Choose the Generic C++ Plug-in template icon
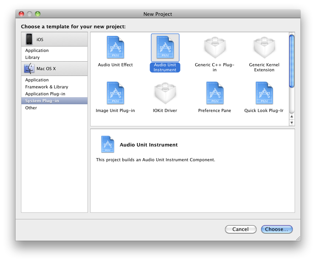 point(215,47)
